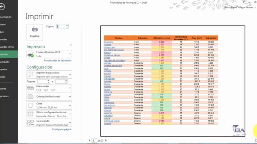Increase ending page value spinner
Screen dimensions: 257x144
[66, 80]
